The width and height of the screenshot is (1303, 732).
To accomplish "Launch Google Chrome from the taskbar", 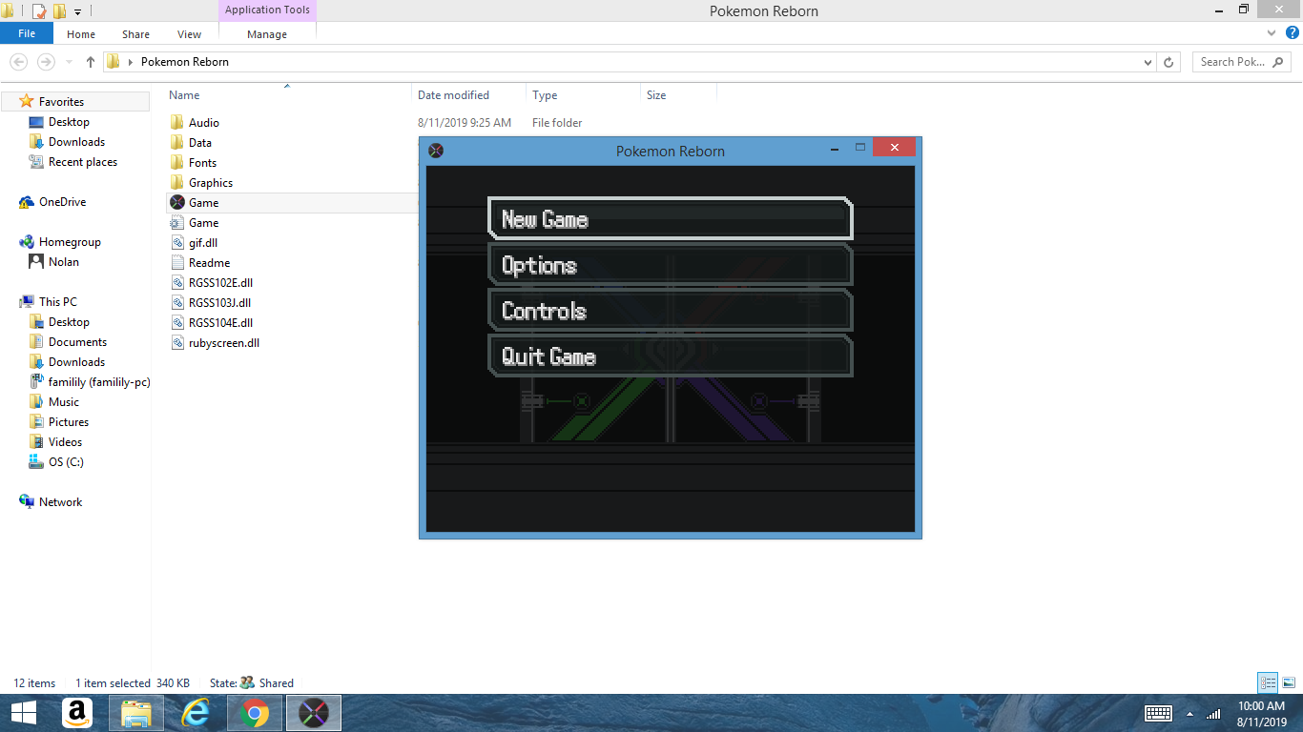I will [x=255, y=713].
